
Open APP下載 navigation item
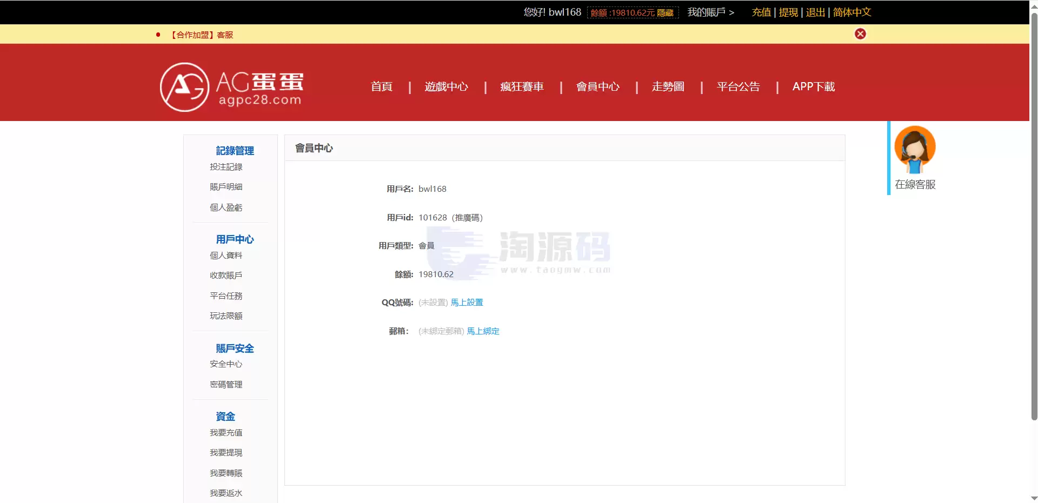(814, 86)
